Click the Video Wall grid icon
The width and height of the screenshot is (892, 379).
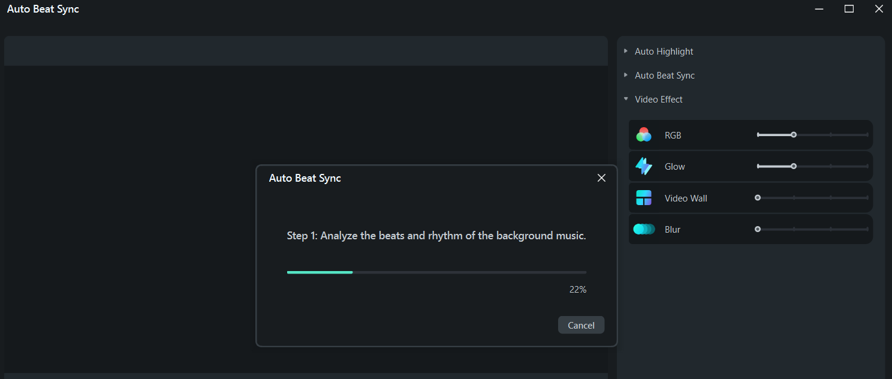point(644,198)
